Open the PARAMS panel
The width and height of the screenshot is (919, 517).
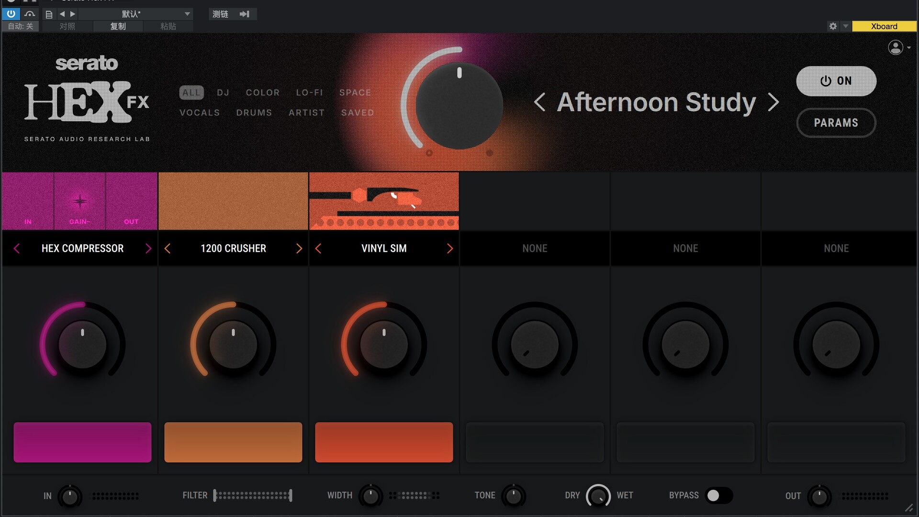click(836, 123)
